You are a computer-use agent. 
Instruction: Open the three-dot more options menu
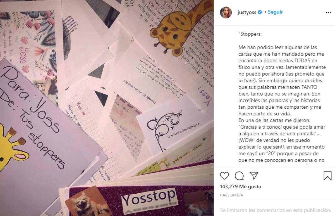[328, 13]
